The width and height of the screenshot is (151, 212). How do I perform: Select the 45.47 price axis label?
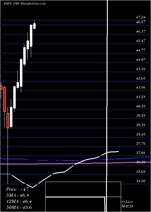click(141, 41)
